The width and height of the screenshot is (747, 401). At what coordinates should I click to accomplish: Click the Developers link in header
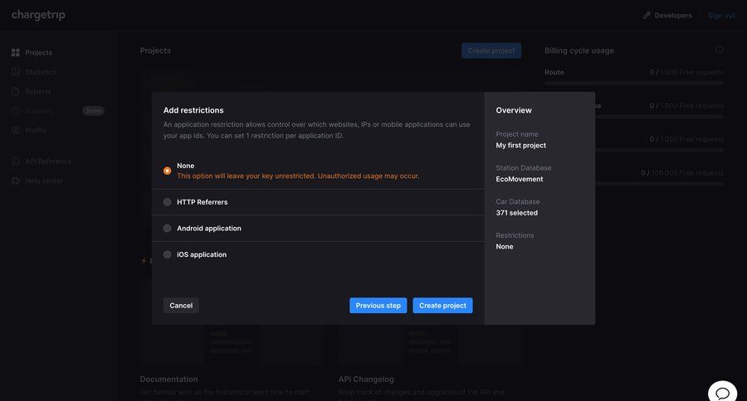pos(673,15)
